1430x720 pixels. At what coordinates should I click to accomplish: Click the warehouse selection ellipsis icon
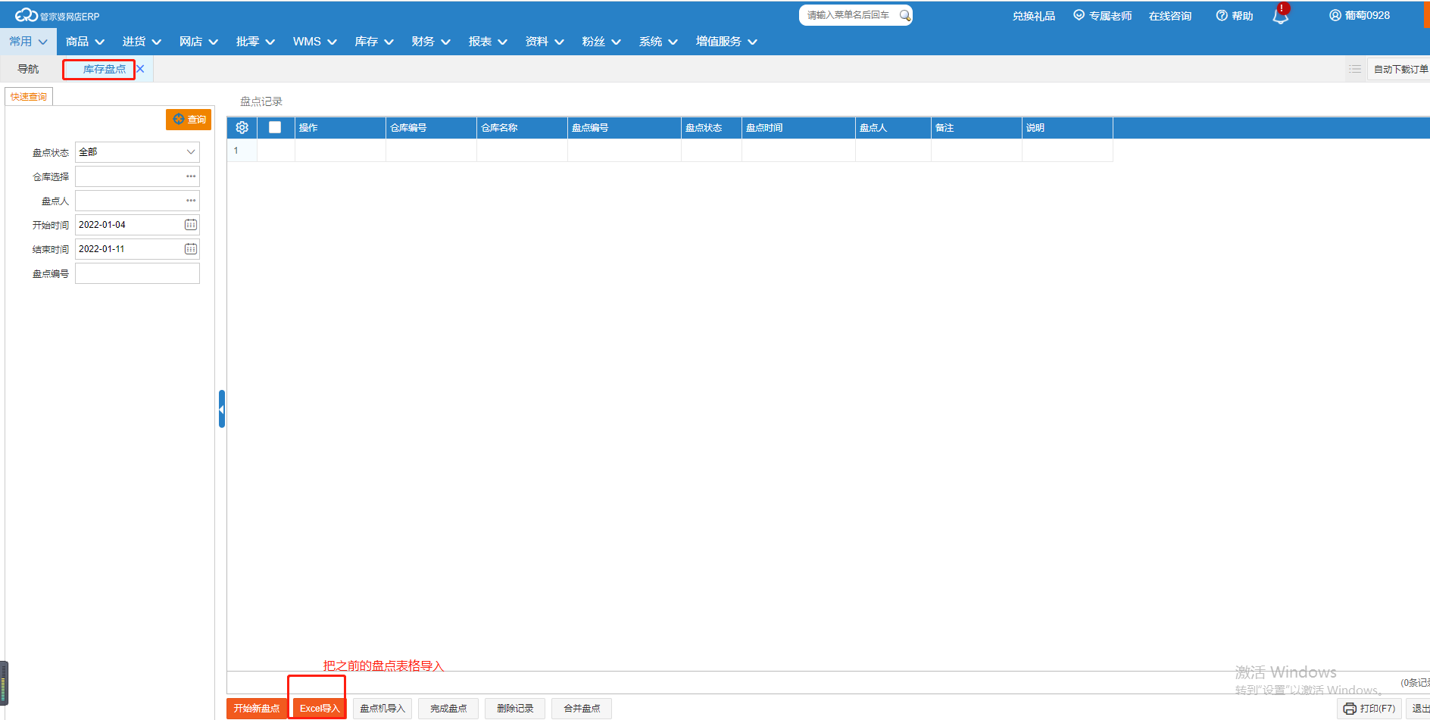pos(191,176)
